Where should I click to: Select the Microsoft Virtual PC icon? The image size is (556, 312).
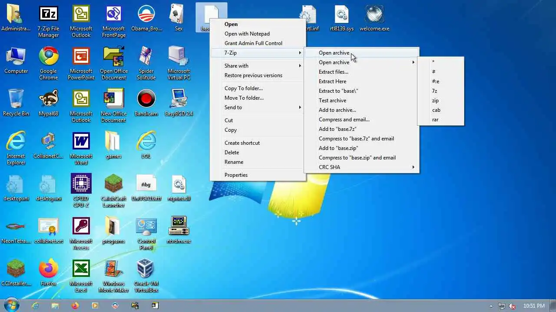179,64
